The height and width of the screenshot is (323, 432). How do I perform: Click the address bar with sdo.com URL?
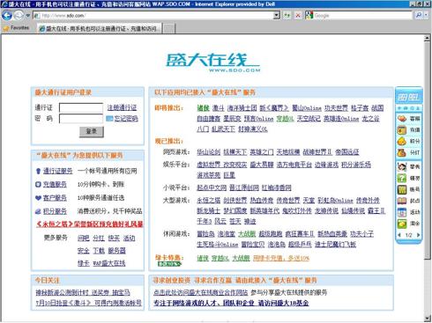coord(153,15)
